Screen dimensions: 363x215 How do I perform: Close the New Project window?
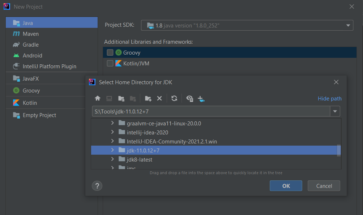[x=352, y=7]
